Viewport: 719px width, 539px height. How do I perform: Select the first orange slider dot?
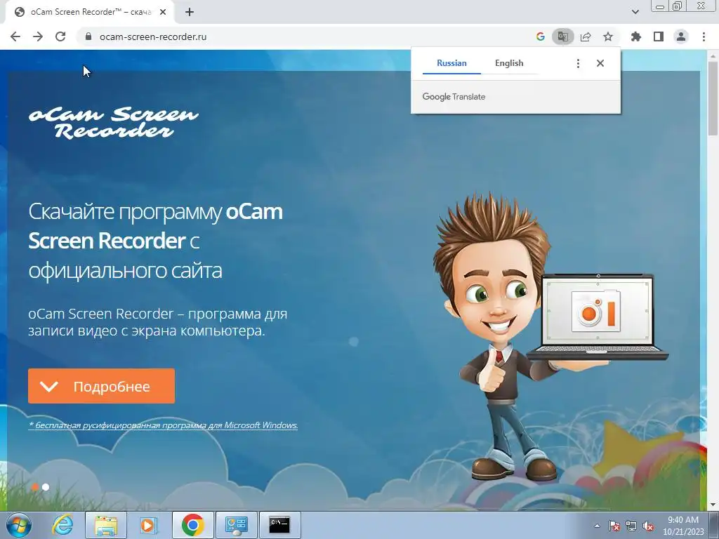[x=35, y=487]
